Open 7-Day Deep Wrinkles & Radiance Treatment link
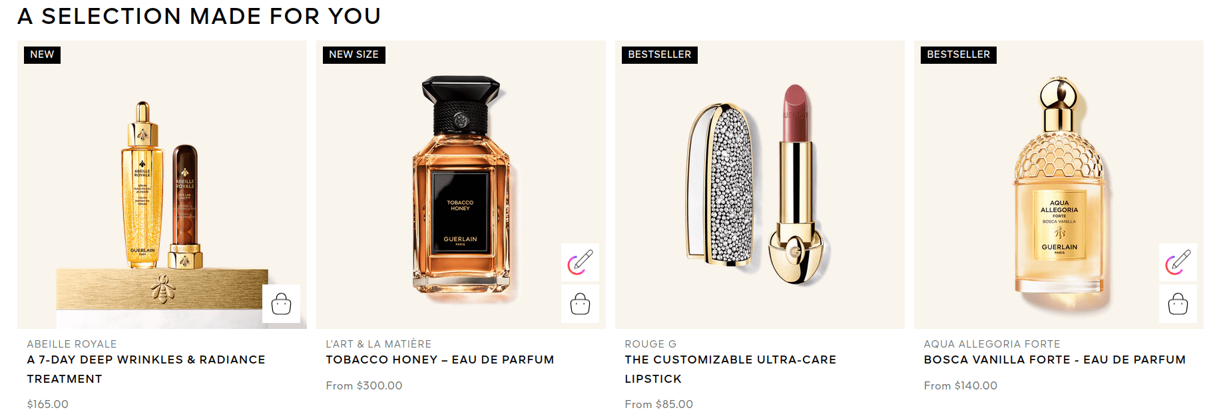Image resolution: width=1223 pixels, height=418 pixels. point(146,369)
